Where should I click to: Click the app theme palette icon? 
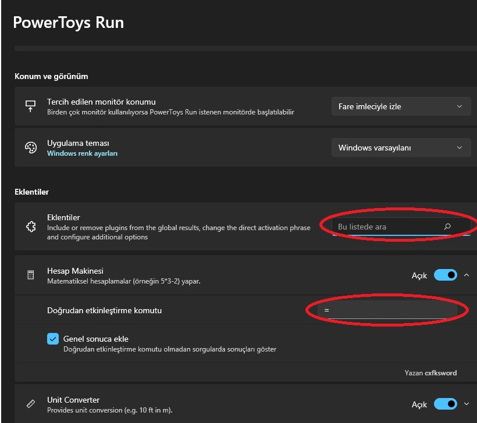(31, 148)
